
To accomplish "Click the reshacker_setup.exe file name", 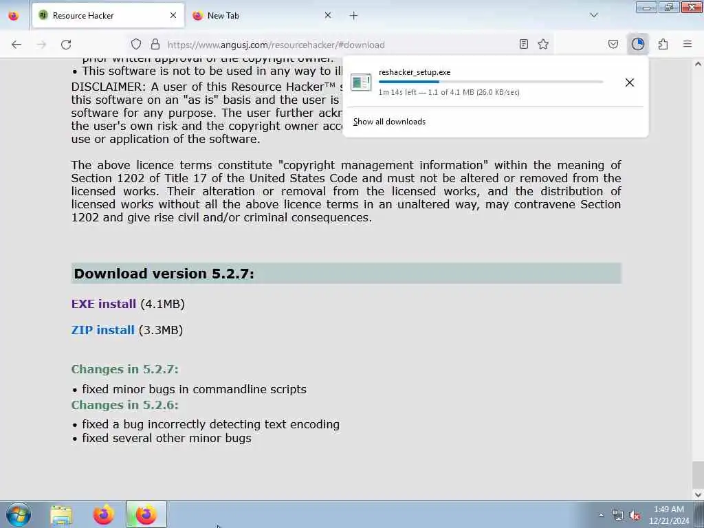I will [415, 72].
